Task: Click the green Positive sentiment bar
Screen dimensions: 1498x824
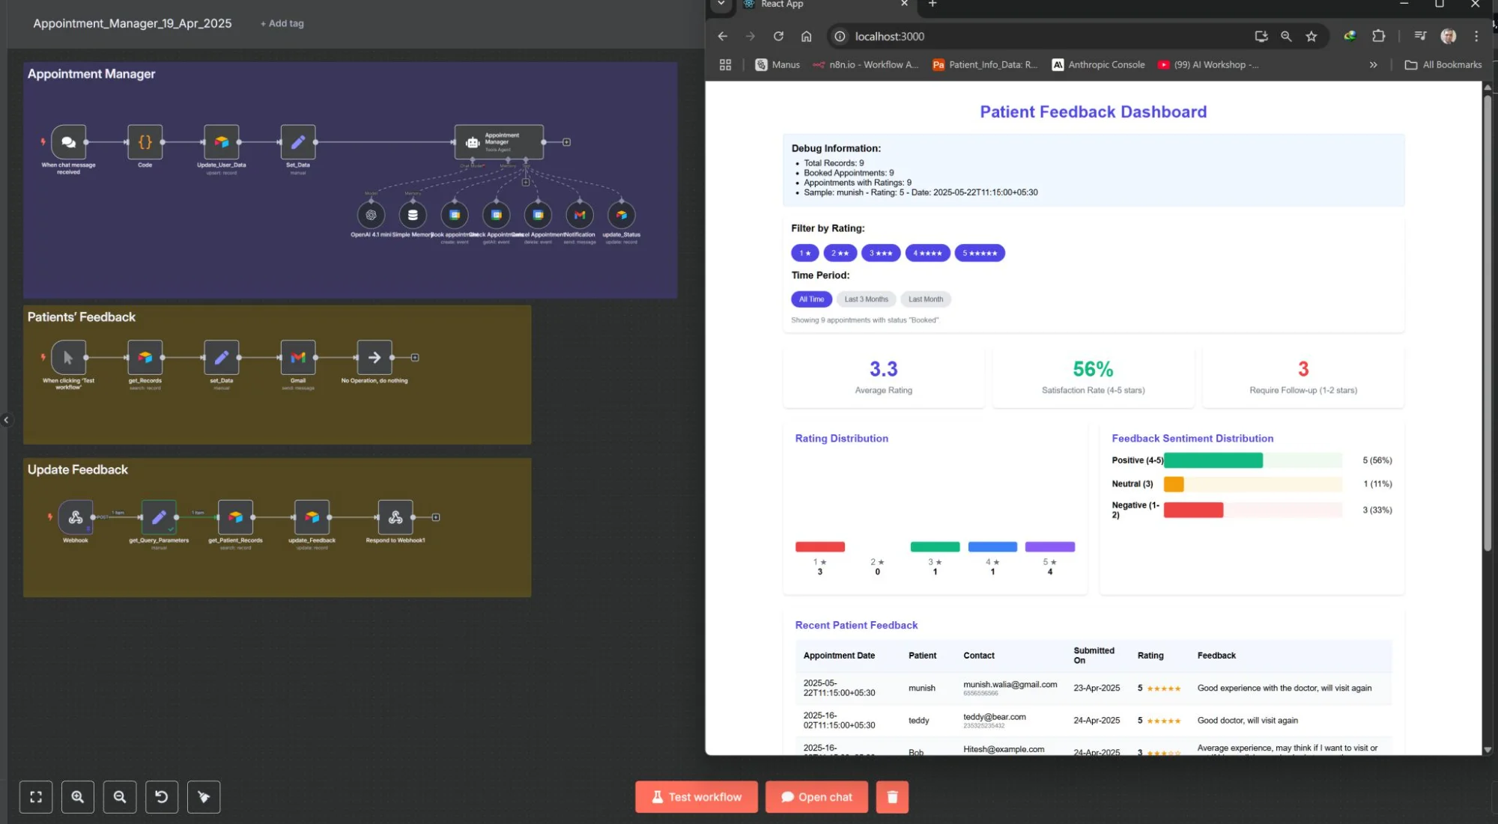Action: point(1213,460)
